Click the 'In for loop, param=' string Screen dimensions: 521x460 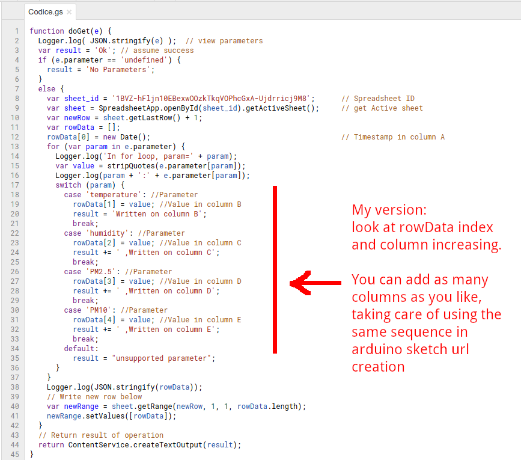148,156
